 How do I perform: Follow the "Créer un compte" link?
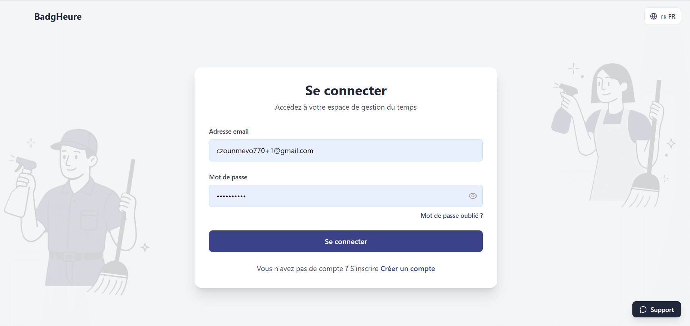click(408, 268)
